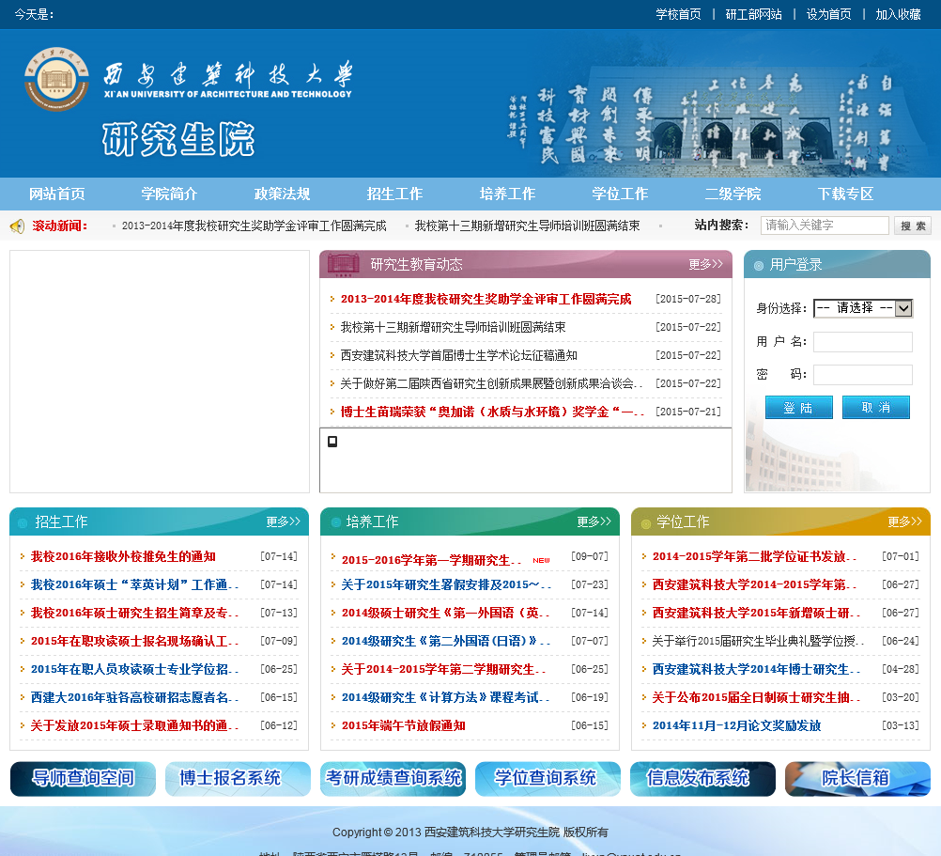941x856 pixels.
Task: Open 导师查询空间 banner
Action: (83, 779)
